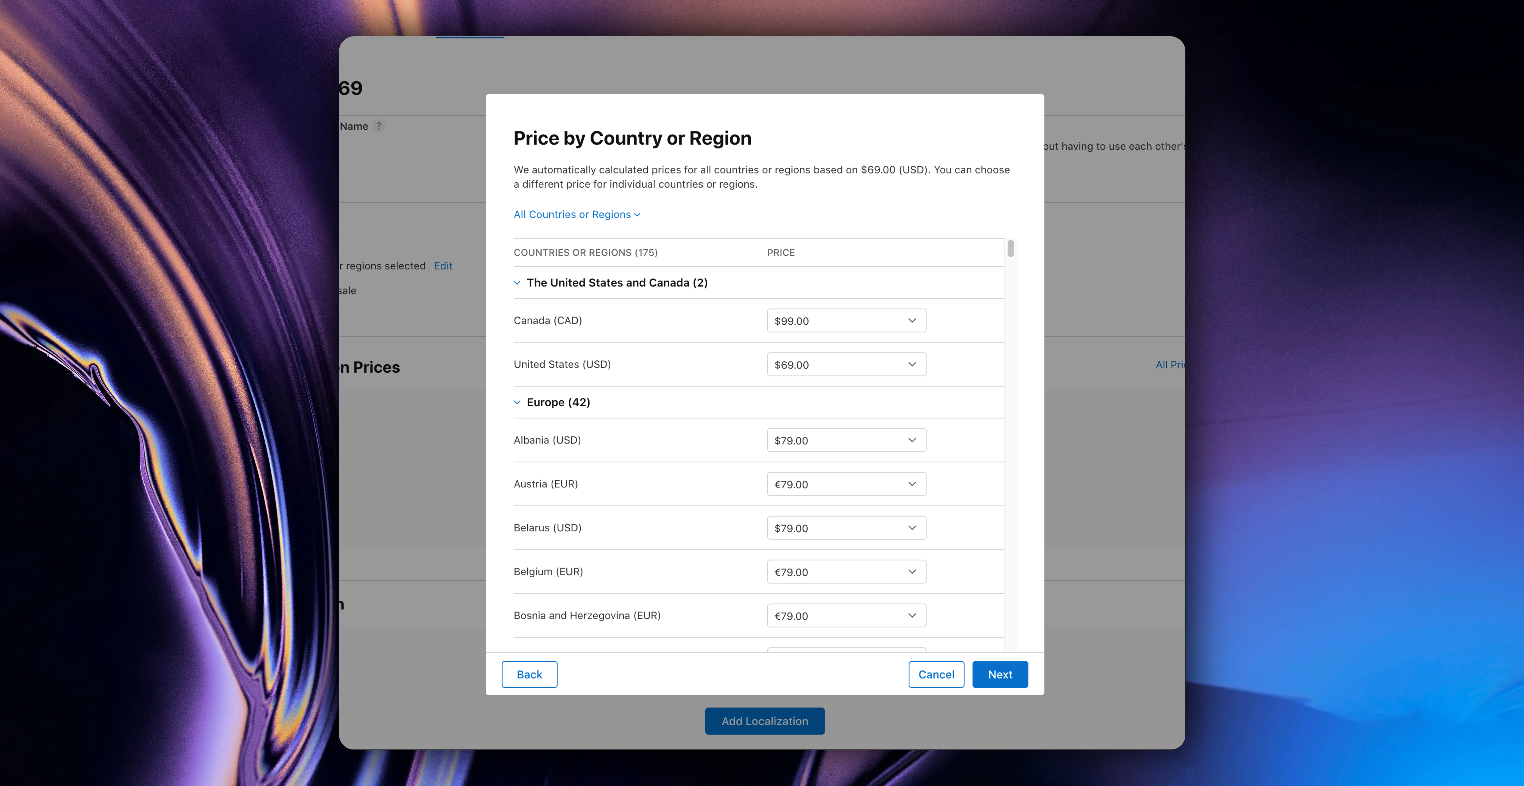Click the Back button
Viewport: 1524px width, 786px height.
pyautogui.click(x=529, y=674)
